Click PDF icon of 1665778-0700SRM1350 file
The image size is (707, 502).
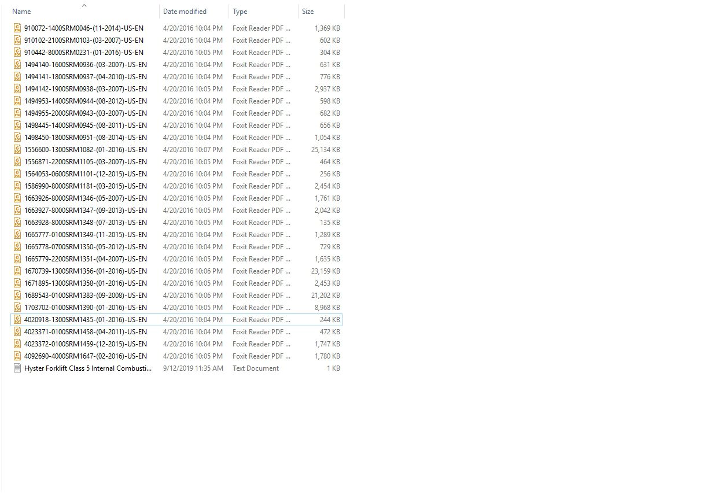tap(17, 246)
